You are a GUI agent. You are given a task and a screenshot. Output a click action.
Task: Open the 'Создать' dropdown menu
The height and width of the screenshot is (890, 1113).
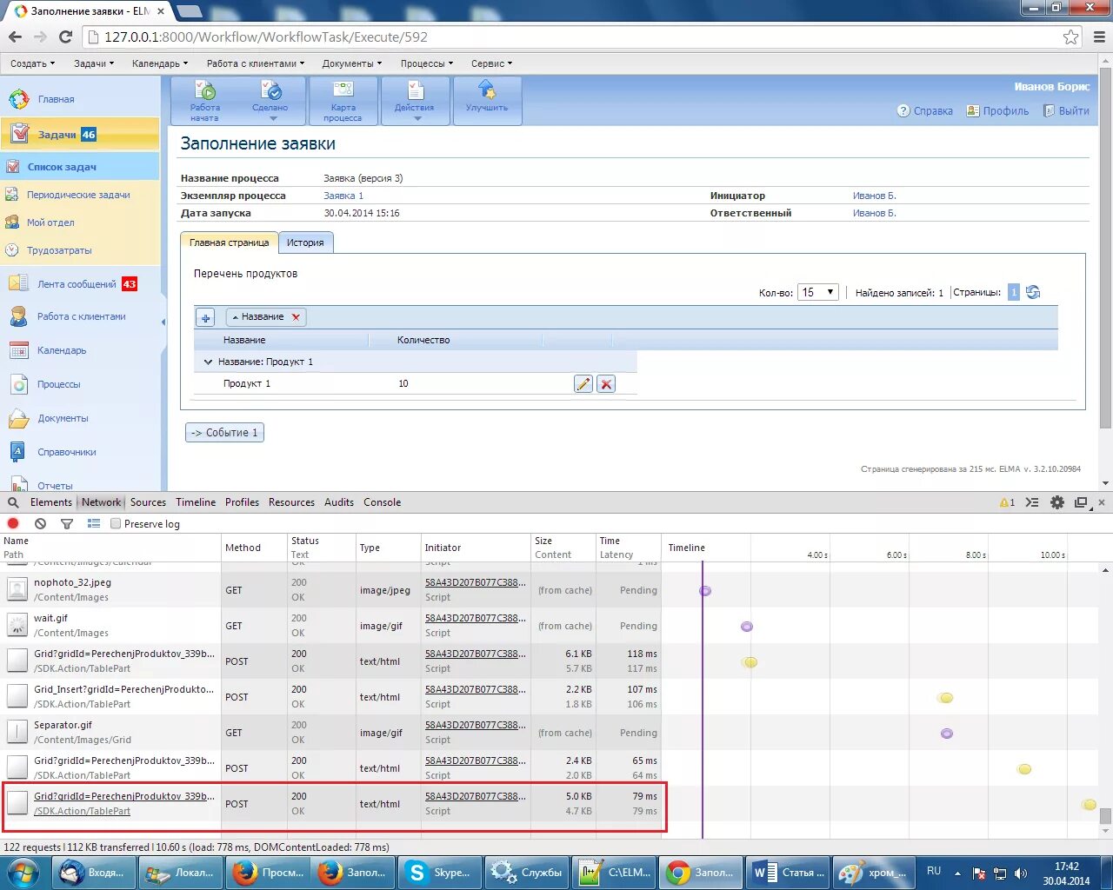point(32,63)
